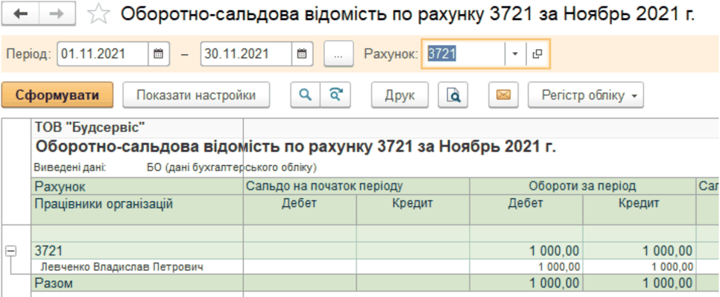Open the Рахунок dropdown arrow
Screen dimensions: 720x297
coord(515,54)
